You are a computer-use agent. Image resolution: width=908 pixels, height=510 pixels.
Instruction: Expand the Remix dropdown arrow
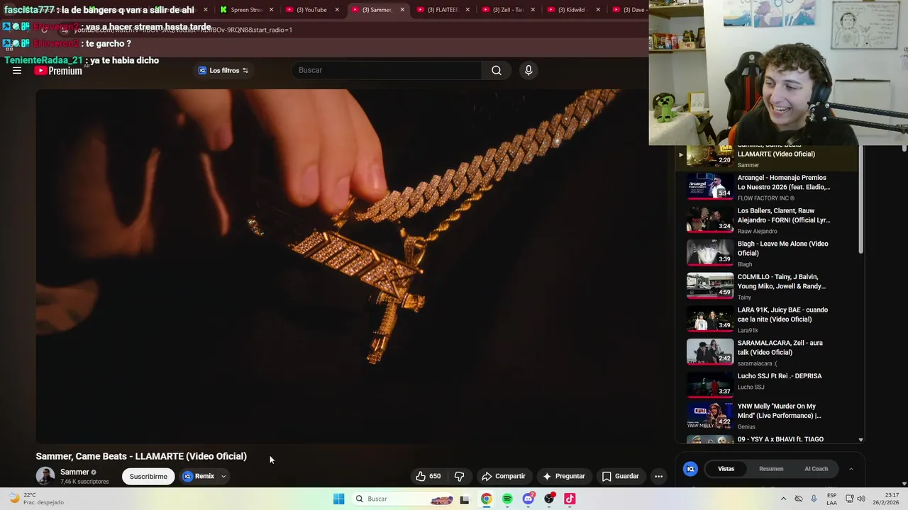[223, 476]
